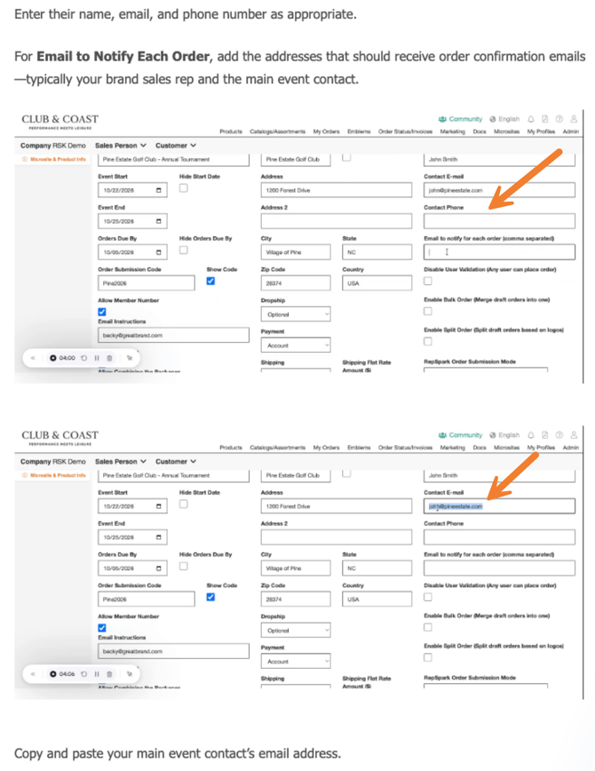595x771 pixels.
Task: Click the record time indicator on the top recording bar
Action: coord(62,358)
